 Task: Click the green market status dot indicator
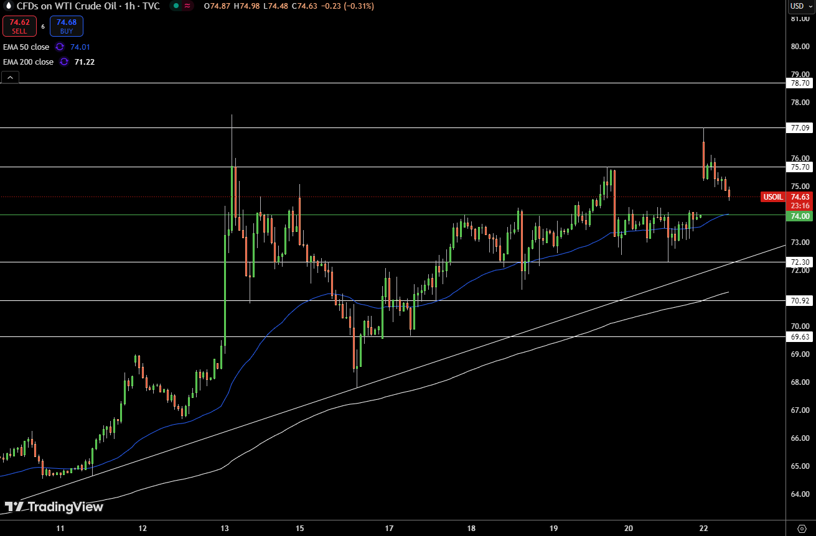click(x=176, y=6)
